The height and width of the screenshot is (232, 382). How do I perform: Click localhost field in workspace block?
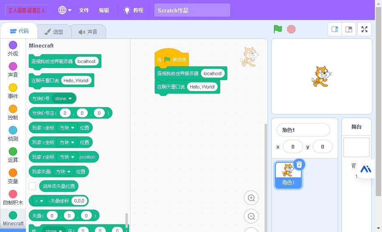pos(212,73)
